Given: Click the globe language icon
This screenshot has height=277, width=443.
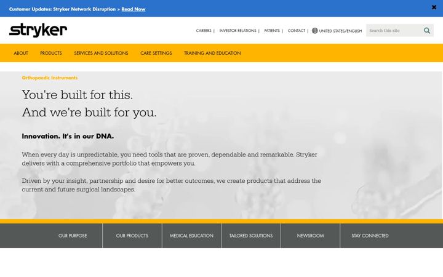Looking at the screenshot, I should 315,31.
